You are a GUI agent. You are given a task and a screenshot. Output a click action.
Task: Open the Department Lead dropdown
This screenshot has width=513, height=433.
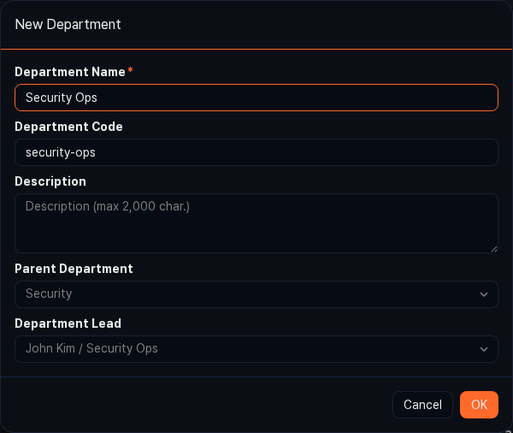[x=248, y=349]
